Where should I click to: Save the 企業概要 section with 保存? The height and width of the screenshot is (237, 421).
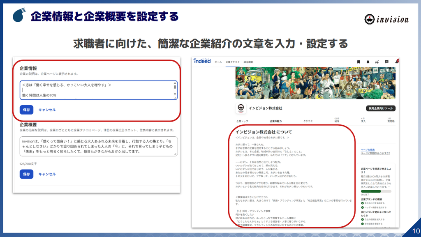(x=26, y=174)
